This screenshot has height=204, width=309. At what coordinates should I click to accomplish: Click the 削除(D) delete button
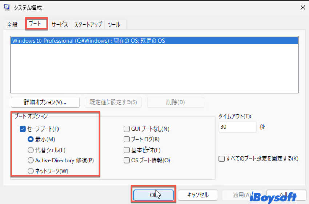coord(175,102)
